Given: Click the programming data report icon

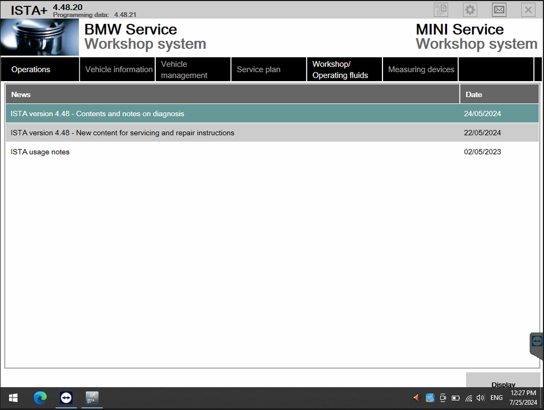Looking at the screenshot, I should [x=440, y=9].
